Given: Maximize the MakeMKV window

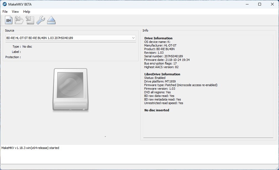Looking at the screenshot, I should click(259, 4).
